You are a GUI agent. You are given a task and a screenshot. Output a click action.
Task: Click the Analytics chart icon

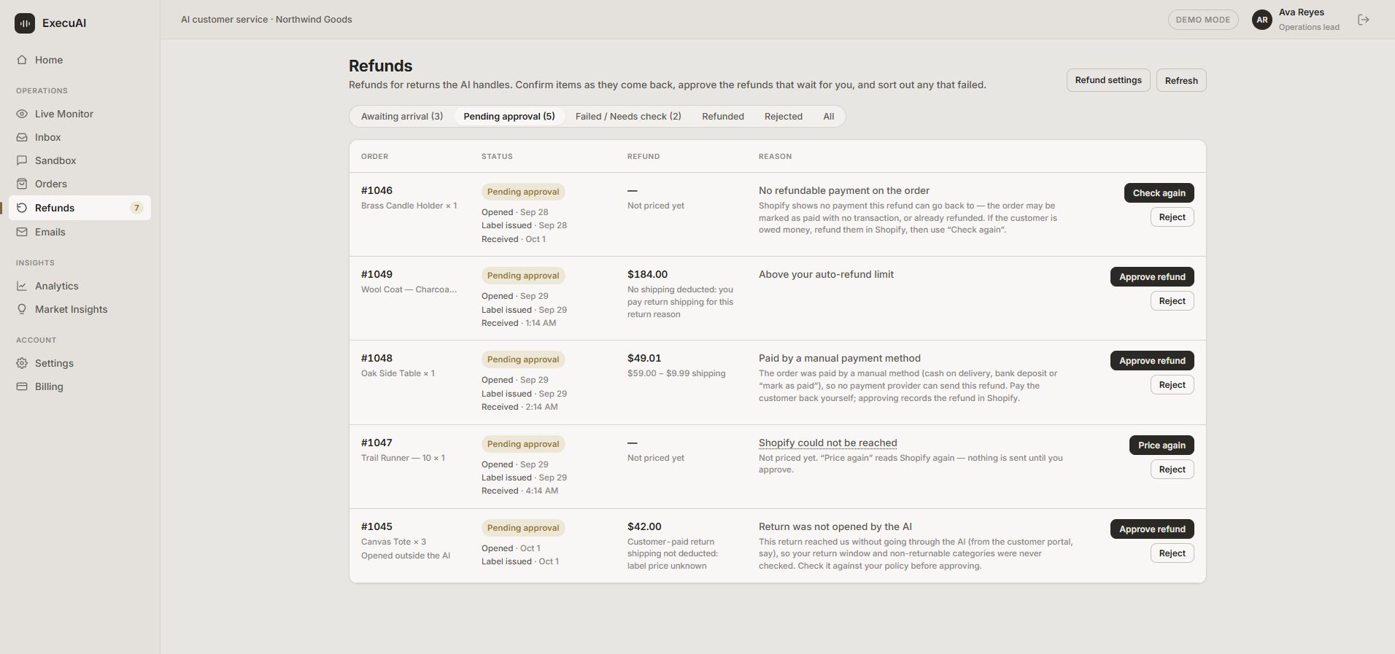[x=22, y=286]
